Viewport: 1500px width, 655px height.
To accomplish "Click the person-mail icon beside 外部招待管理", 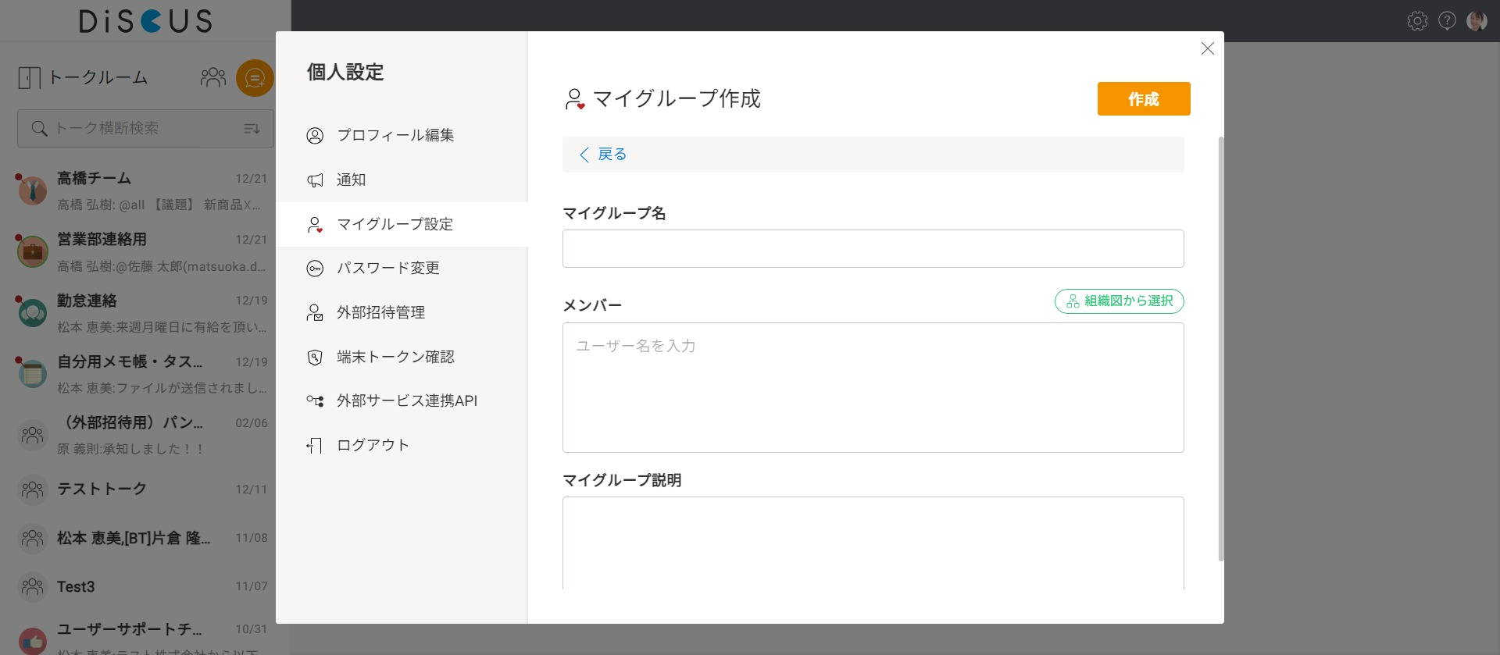I will pyautogui.click(x=315, y=313).
